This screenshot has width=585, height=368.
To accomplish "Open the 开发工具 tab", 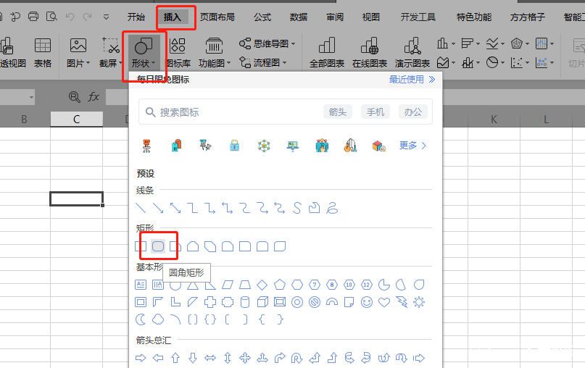I will [x=418, y=17].
